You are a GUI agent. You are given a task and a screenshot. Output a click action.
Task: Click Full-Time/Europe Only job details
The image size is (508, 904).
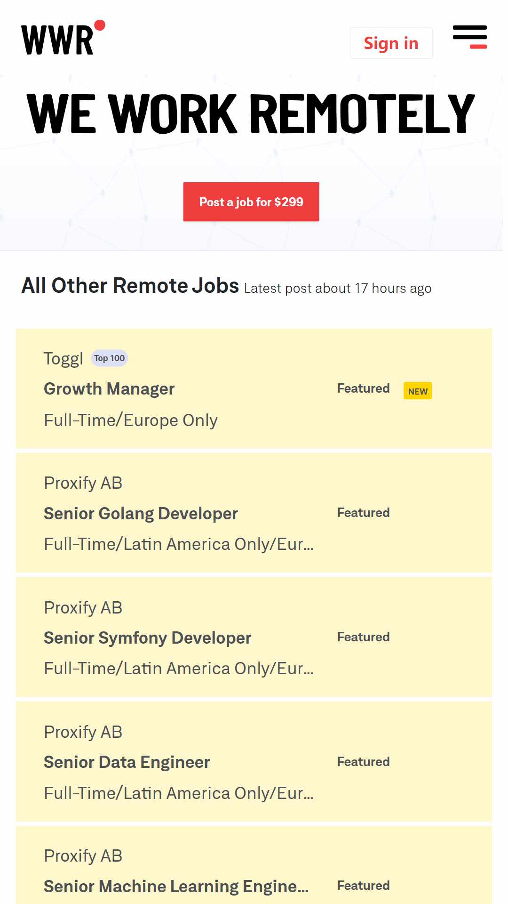coord(131,420)
